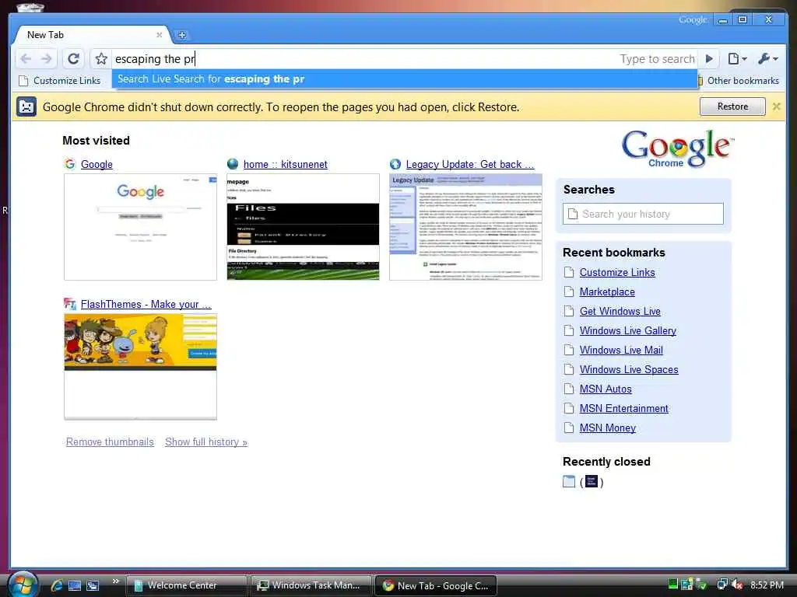Click the Google Chrome logo

678,148
